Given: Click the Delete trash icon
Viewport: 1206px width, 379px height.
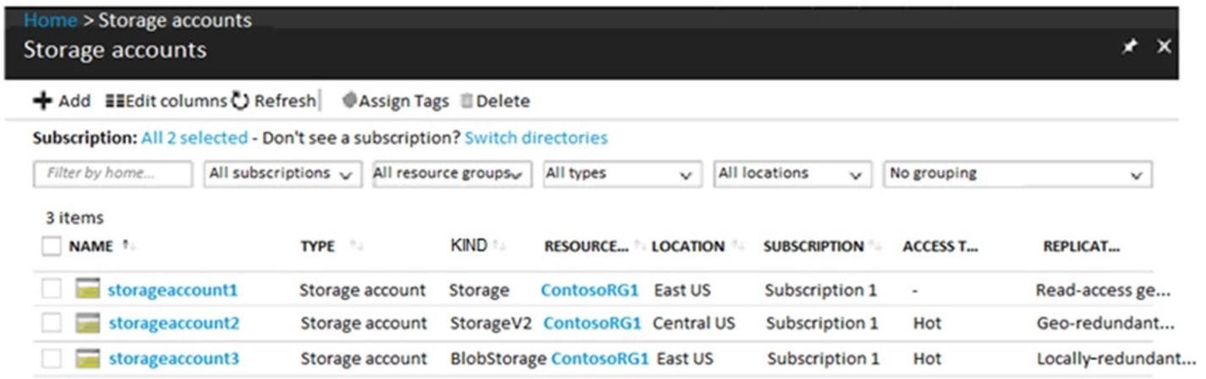Looking at the screenshot, I should [x=466, y=102].
